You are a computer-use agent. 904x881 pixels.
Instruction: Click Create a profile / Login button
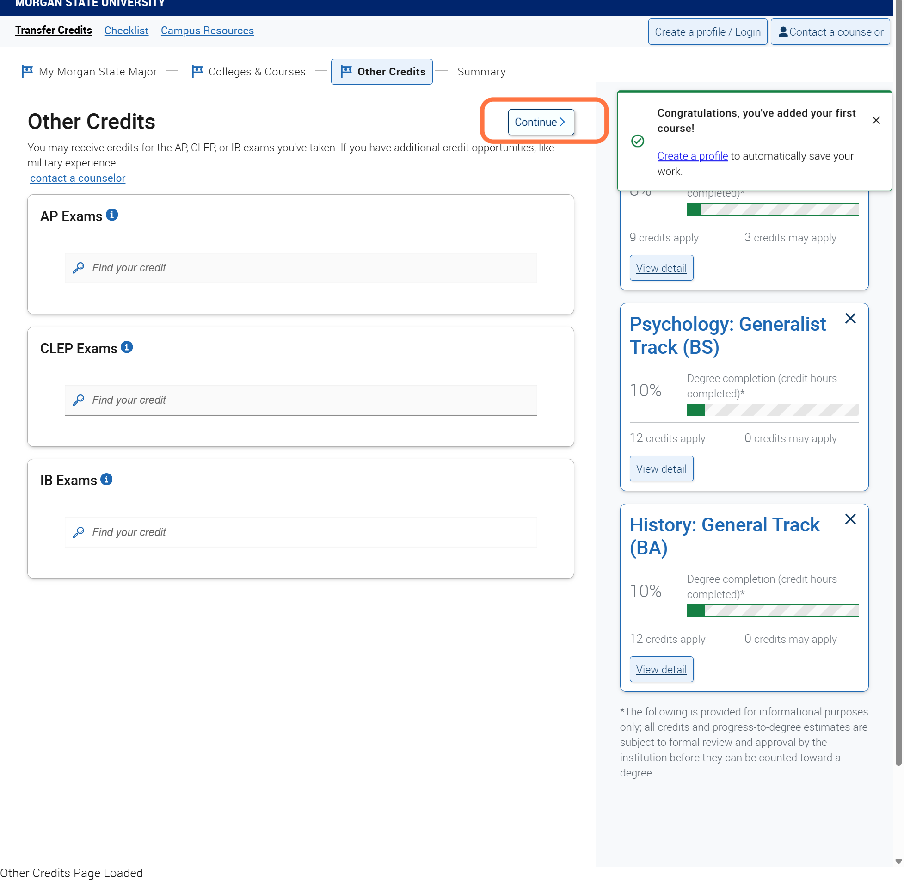pyautogui.click(x=707, y=31)
